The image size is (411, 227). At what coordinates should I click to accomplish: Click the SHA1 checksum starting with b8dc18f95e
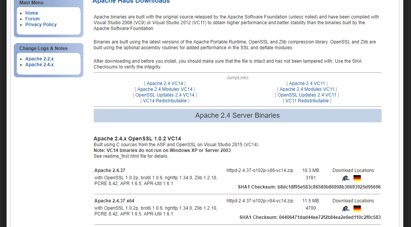329,187
